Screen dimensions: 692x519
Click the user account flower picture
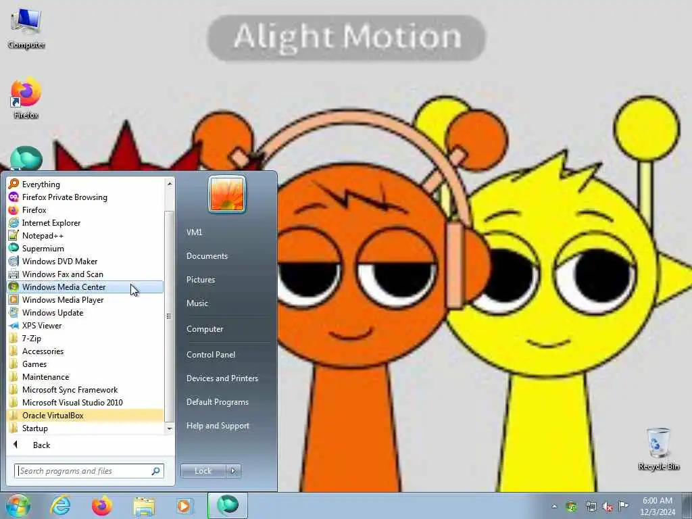(227, 194)
